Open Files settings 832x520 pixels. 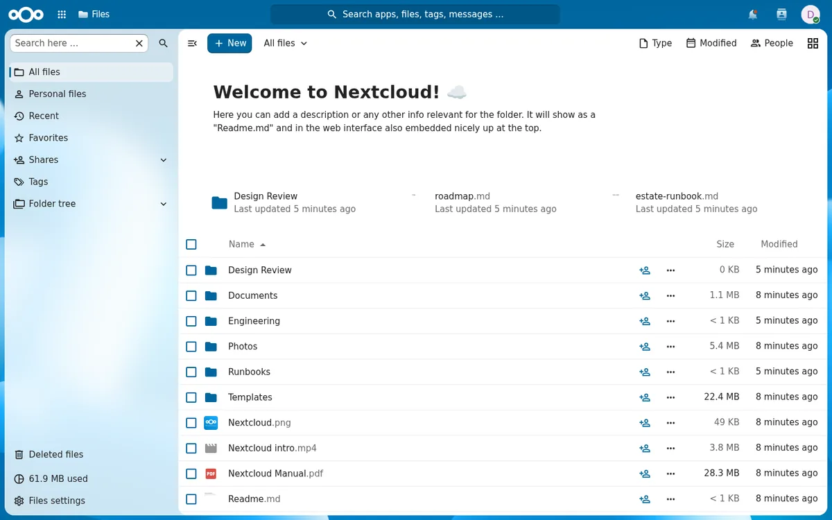[x=91, y=501]
